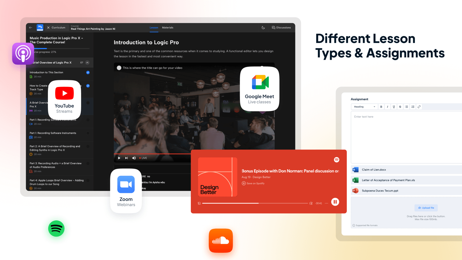Click the Excel icon beside Letter of Acceptance
Image resolution: width=462 pixels, height=260 pixels.
355,180
